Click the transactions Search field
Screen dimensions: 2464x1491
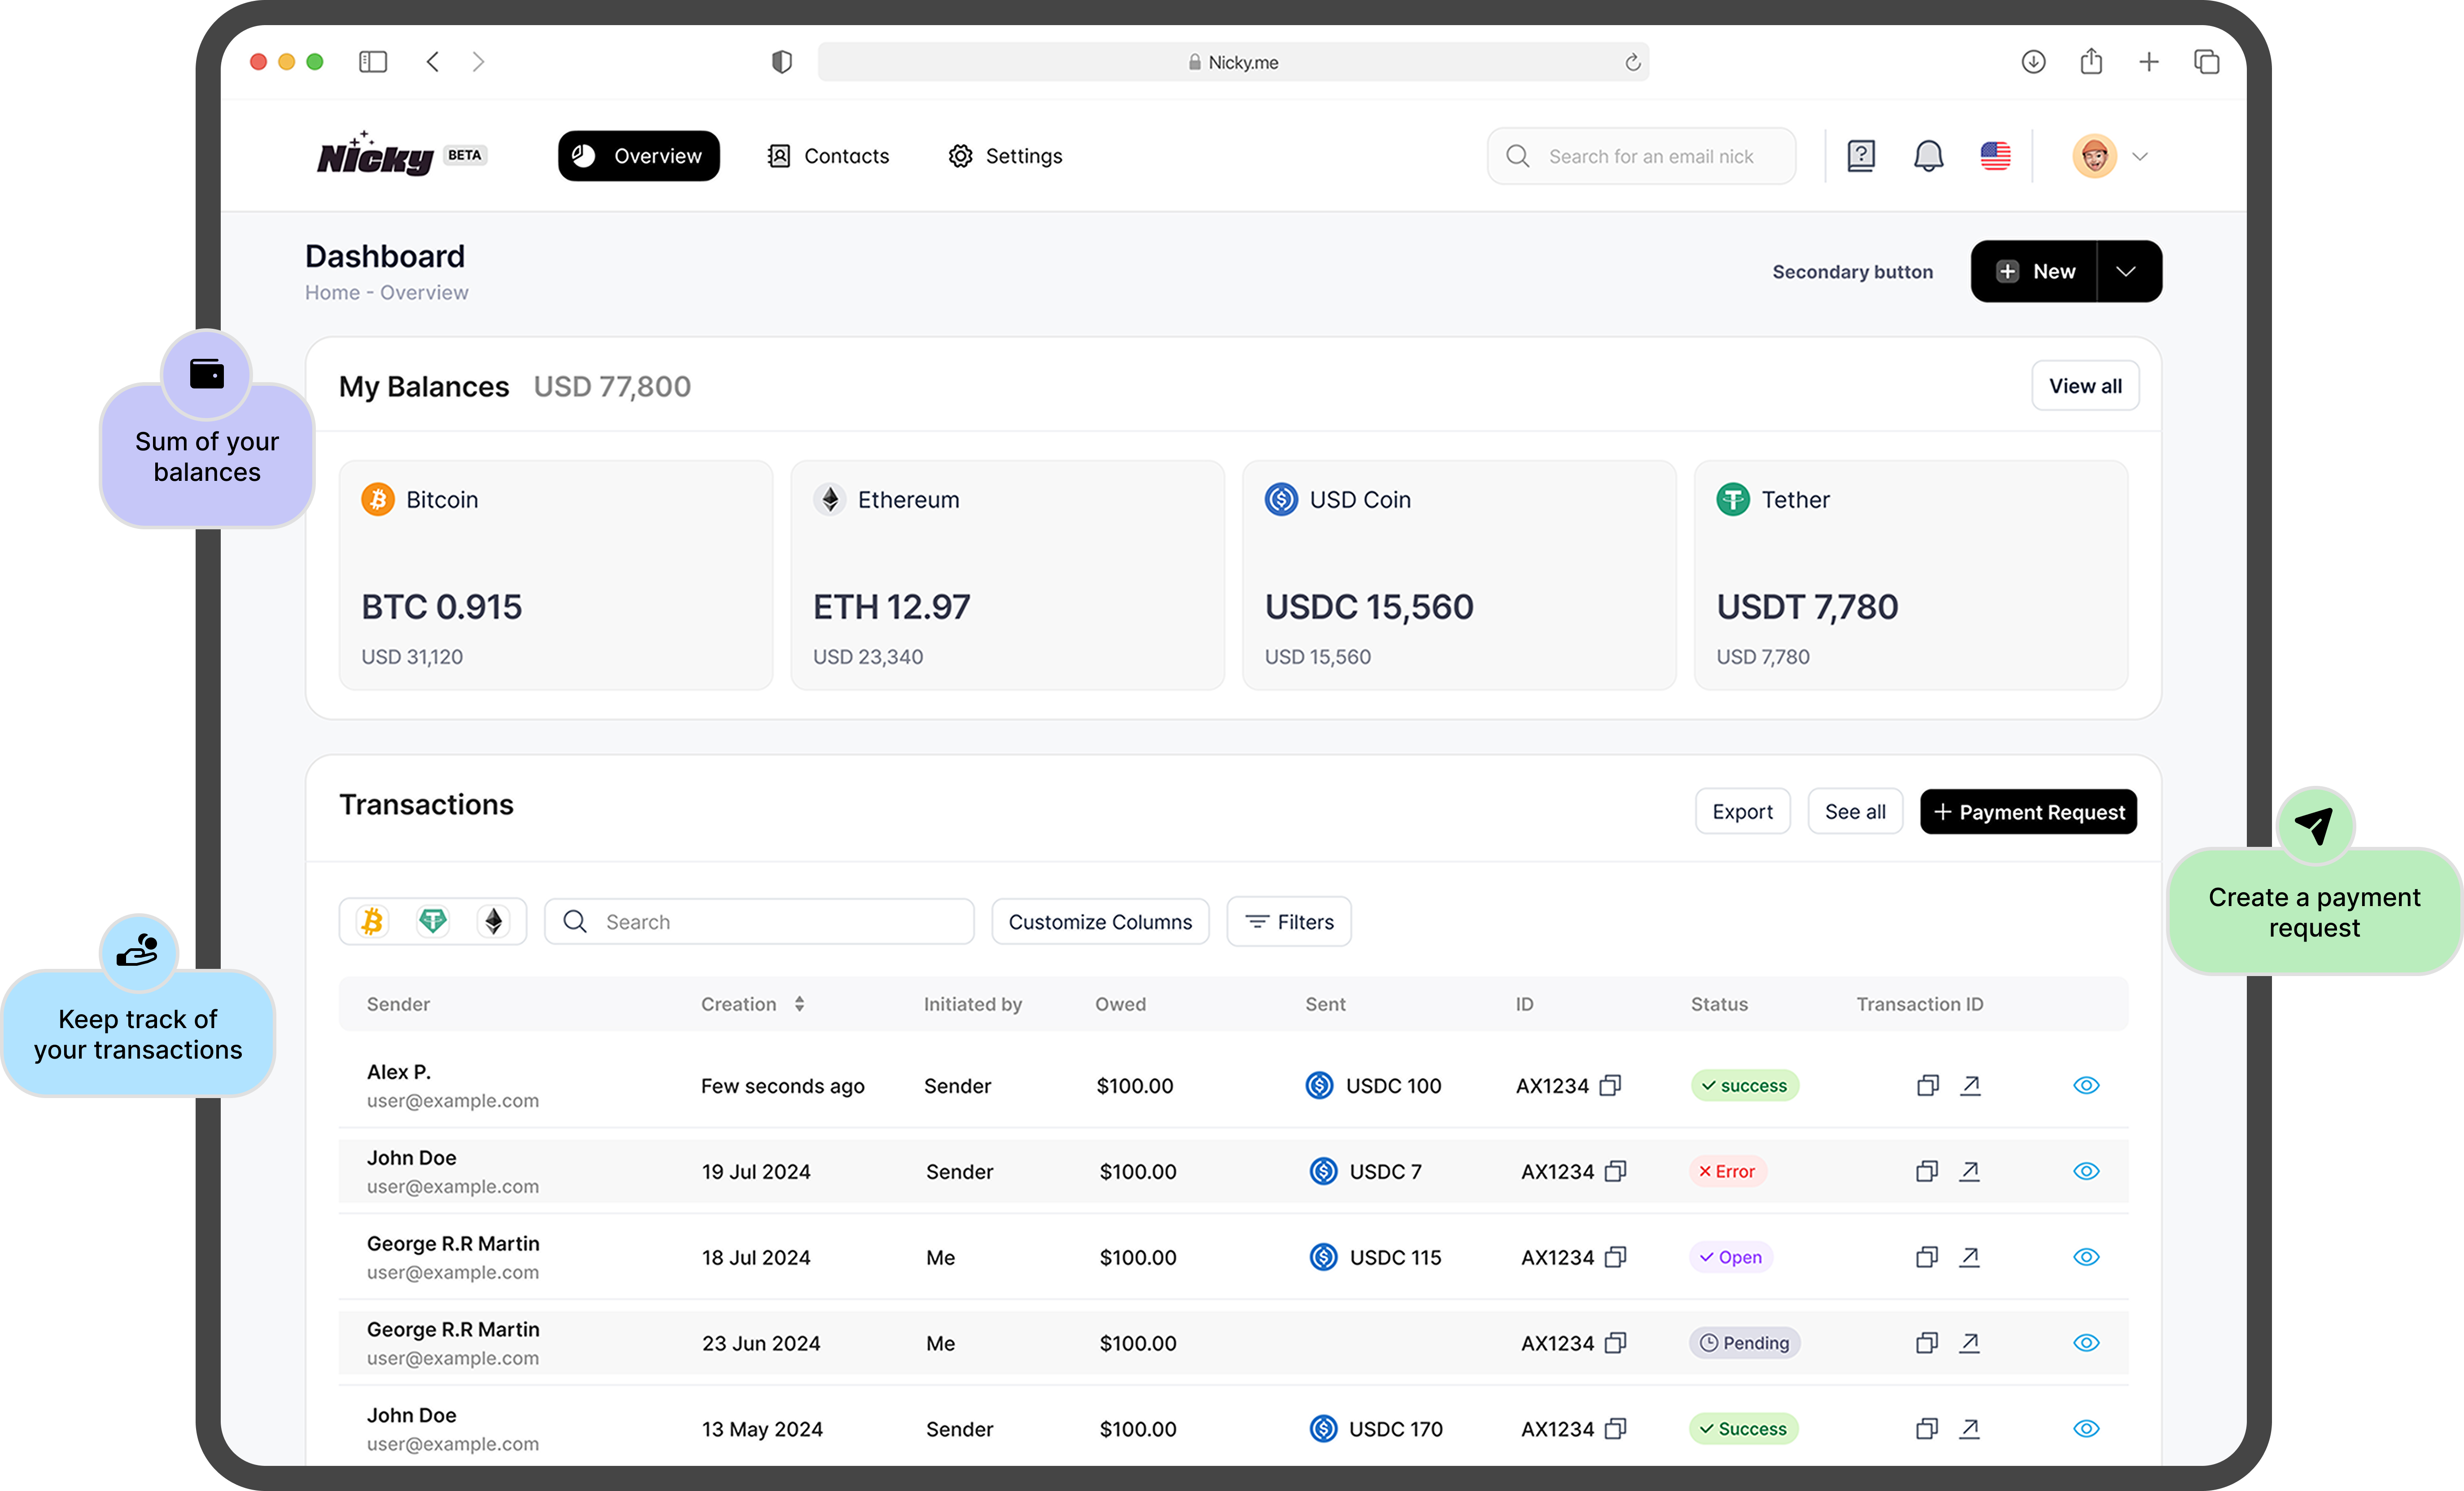[x=760, y=921]
